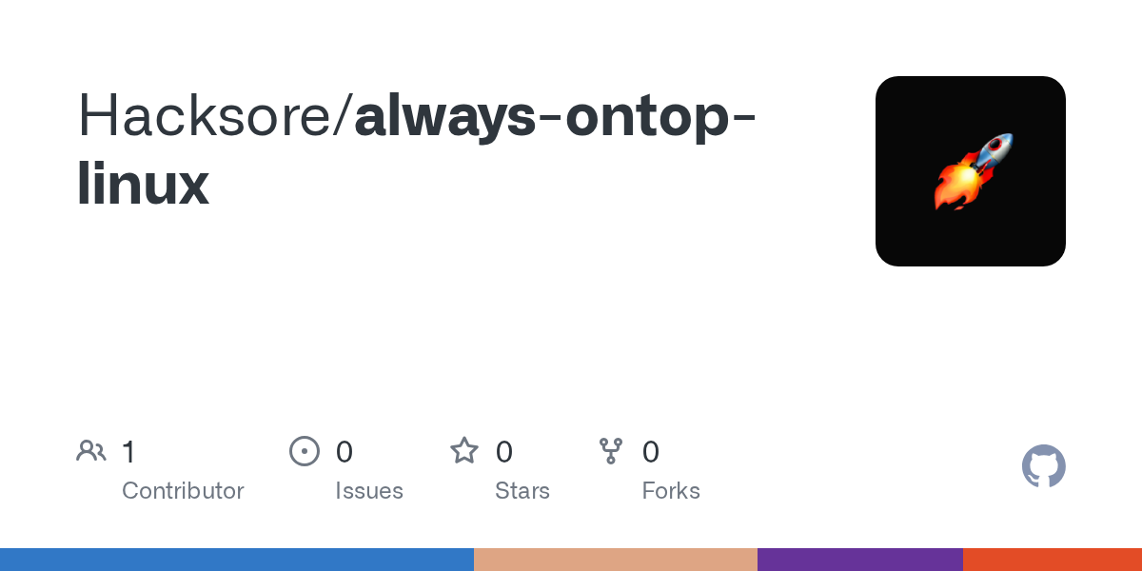This screenshot has height=571, width=1142.
Task: Click the Forks branch icon
Action: click(x=610, y=451)
